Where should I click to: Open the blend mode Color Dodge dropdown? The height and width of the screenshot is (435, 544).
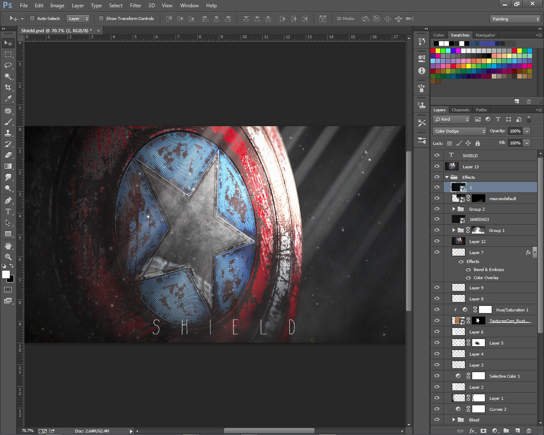click(x=459, y=131)
